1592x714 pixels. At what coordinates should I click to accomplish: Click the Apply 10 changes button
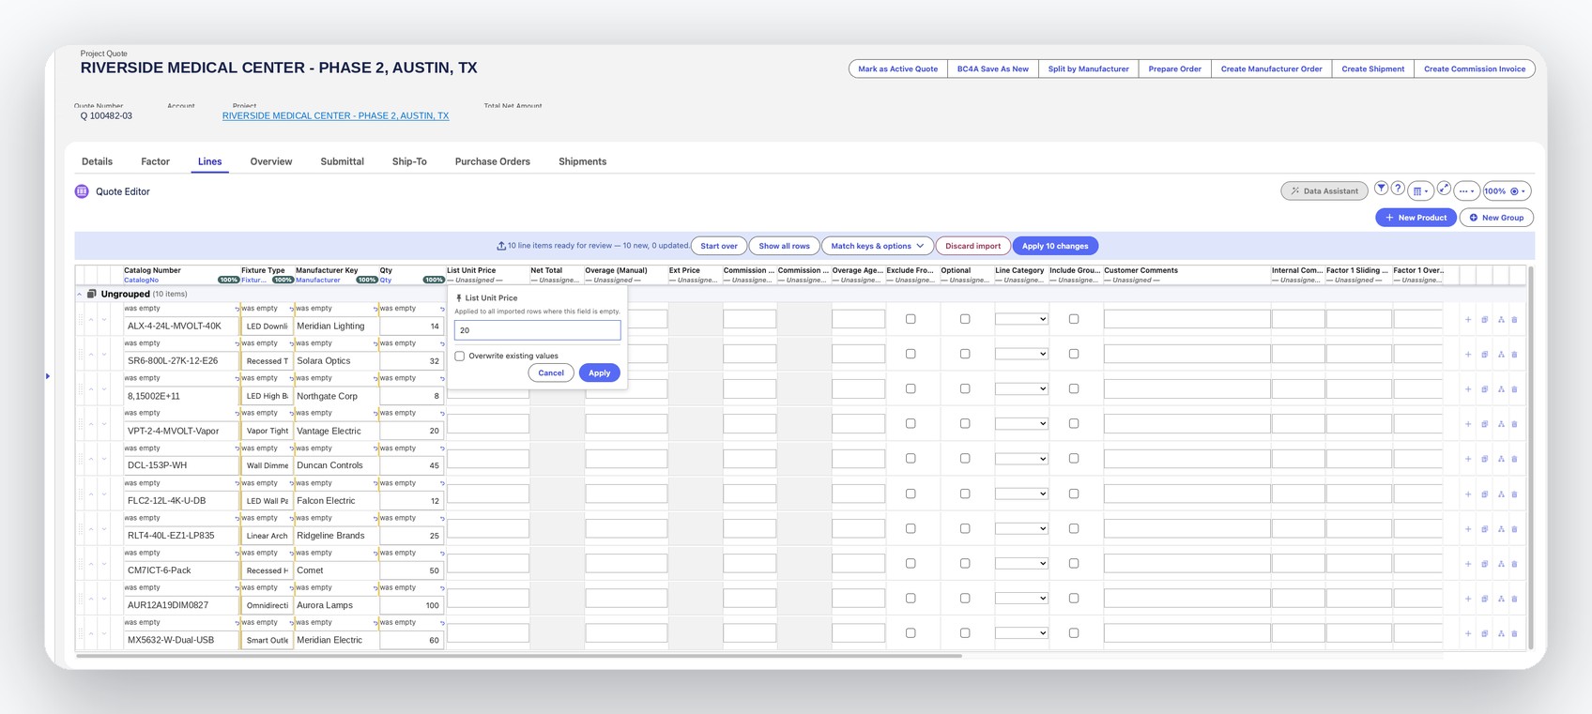1055,246
